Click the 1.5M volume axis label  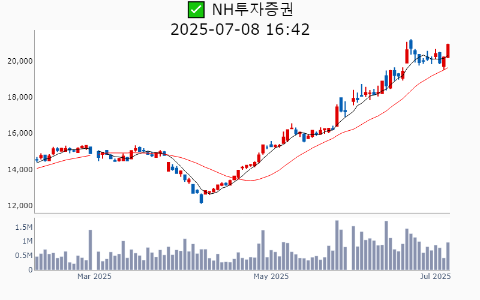click(x=24, y=227)
